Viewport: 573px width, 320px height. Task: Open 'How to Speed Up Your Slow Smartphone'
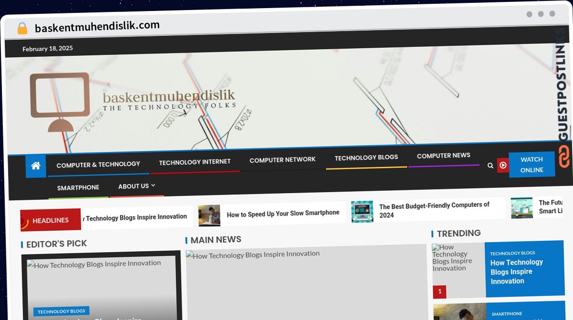283,213
